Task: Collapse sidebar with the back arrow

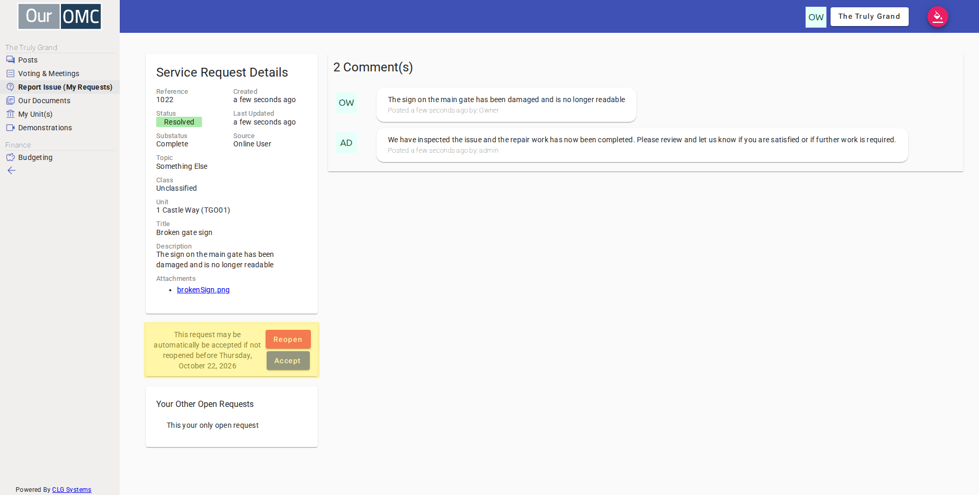Action: [11, 170]
